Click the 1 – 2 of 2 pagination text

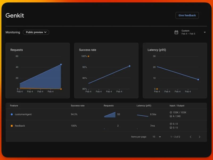175,137
